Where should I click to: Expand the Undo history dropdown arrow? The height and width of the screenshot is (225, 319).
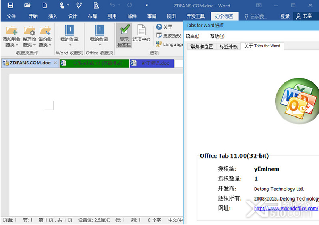119,5
